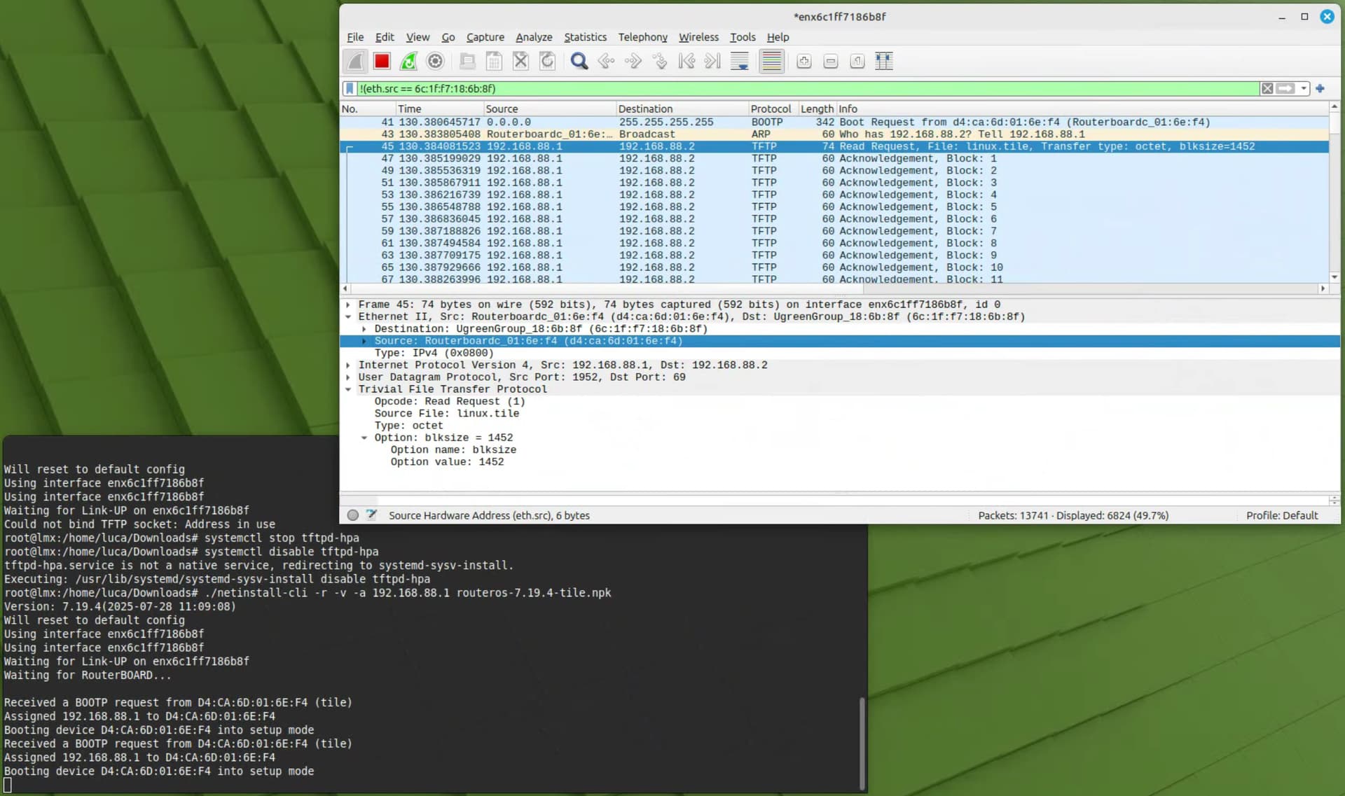Expand Internet Protocol Version 4 section
This screenshot has width=1345, height=796.
(x=348, y=365)
